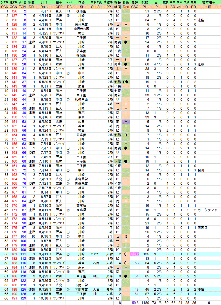Select the HR player name 西園寺
221x305 pixels.
click(x=202, y=228)
